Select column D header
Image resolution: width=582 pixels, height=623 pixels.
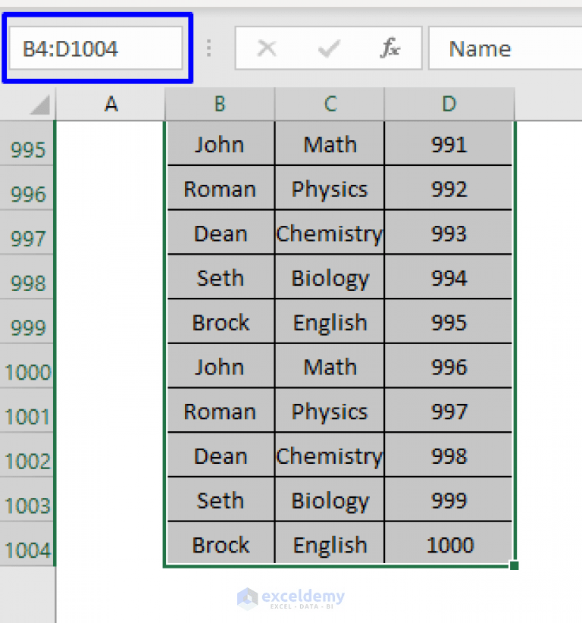[x=449, y=104]
